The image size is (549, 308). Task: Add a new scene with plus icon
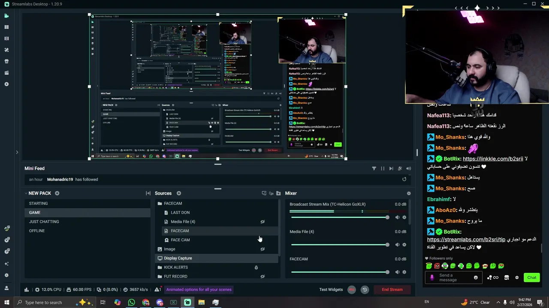57,193
